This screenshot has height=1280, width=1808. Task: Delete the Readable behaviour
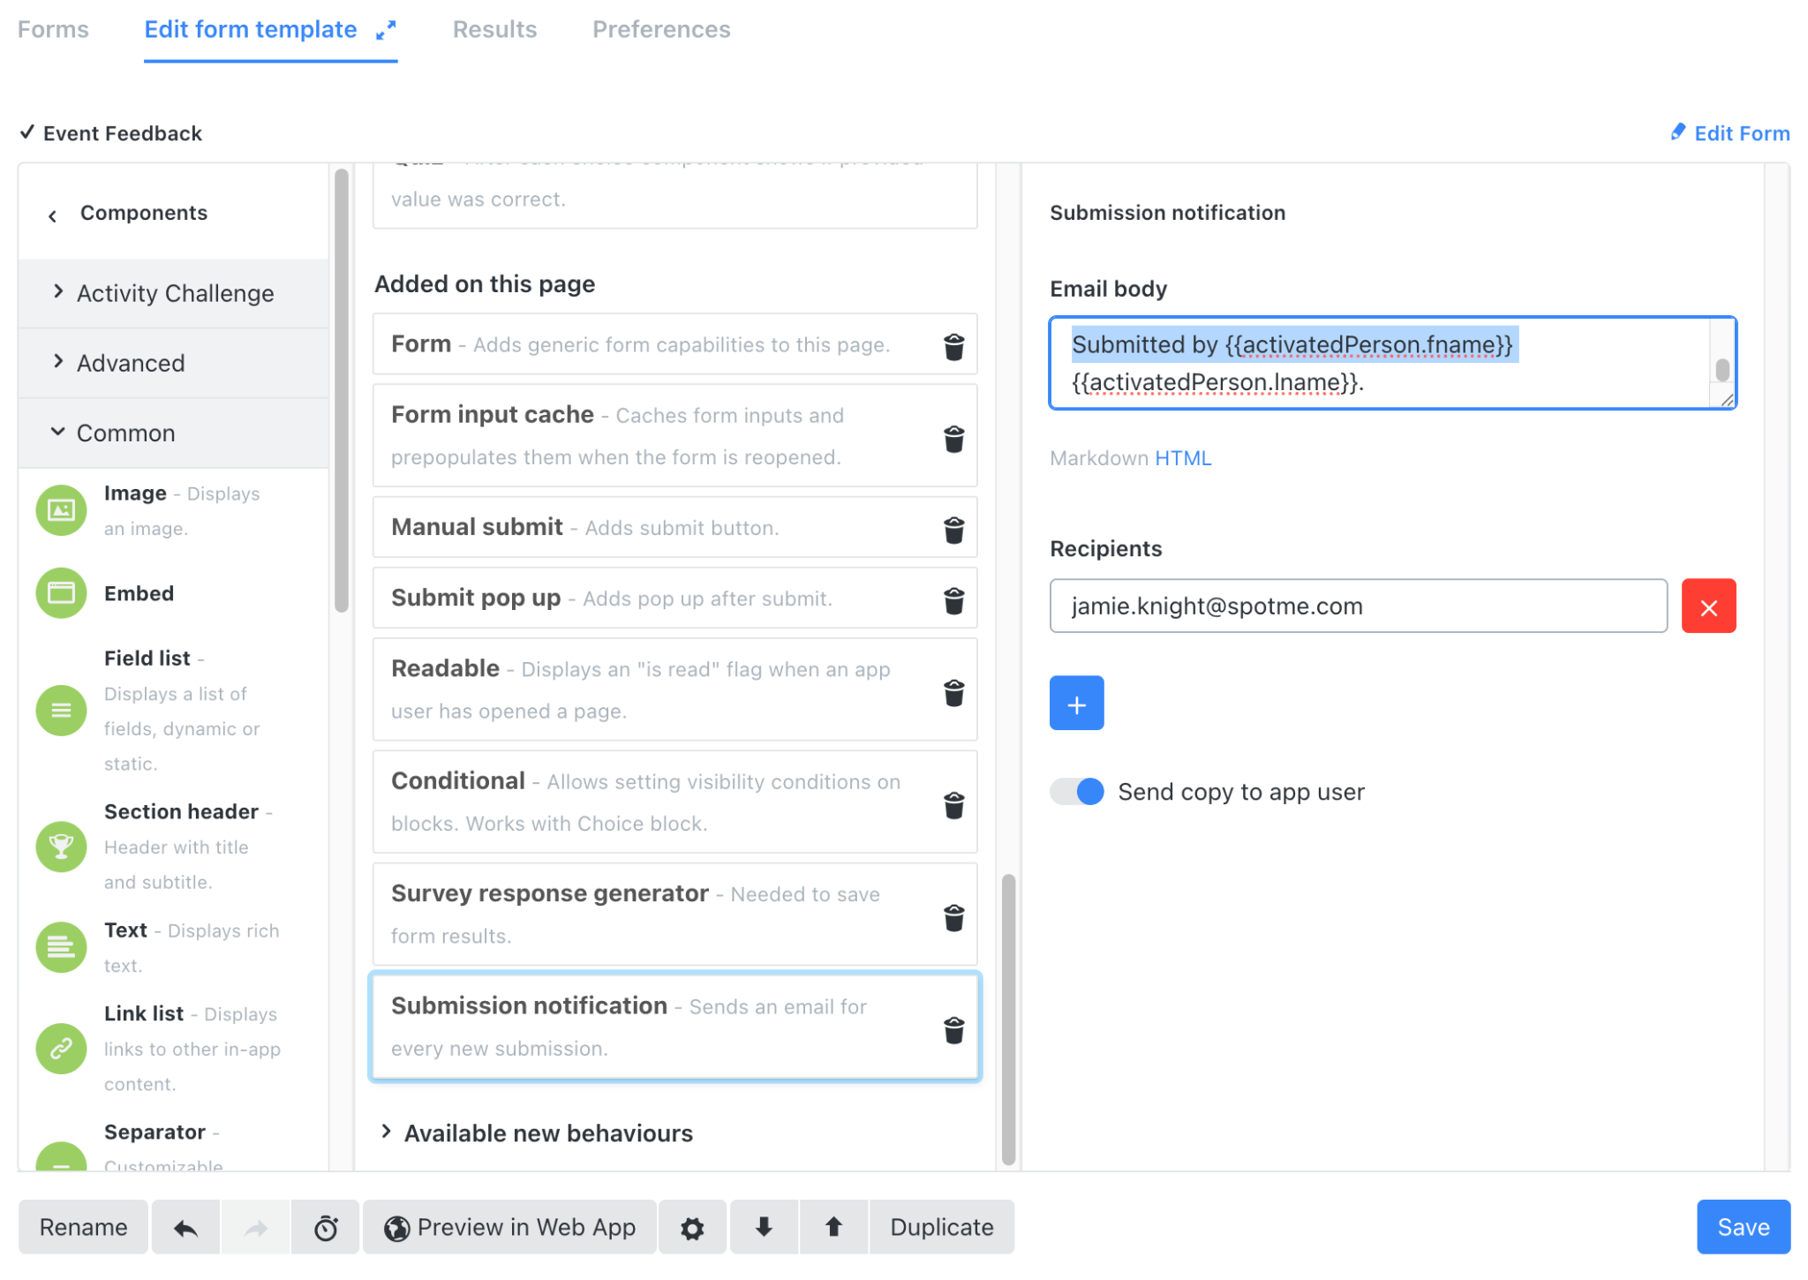953,692
